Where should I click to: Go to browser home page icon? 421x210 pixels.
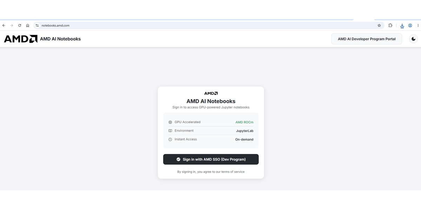(28, 26)
